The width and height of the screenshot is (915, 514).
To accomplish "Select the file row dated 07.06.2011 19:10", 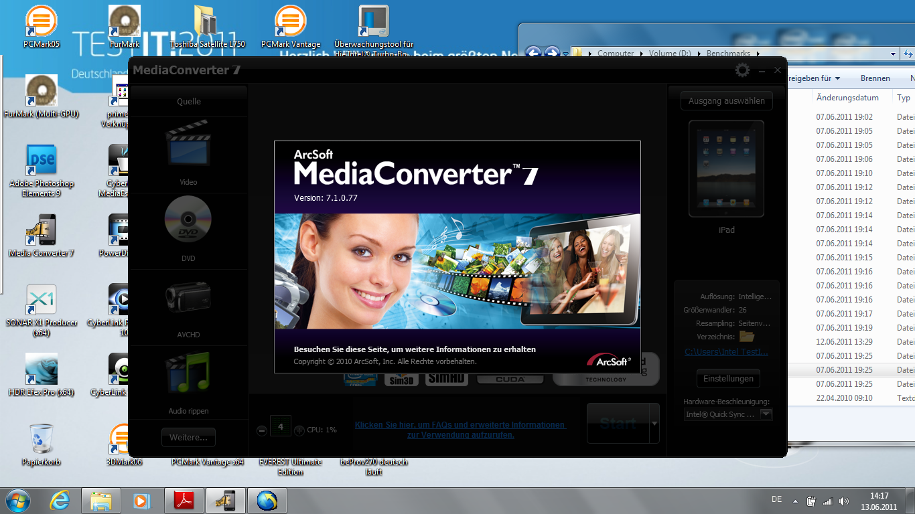I will (851, 173).
